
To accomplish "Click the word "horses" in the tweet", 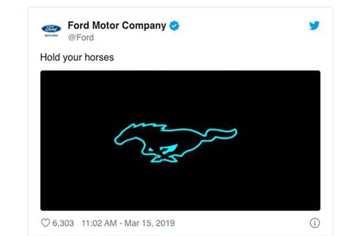I will click(99, 57).
